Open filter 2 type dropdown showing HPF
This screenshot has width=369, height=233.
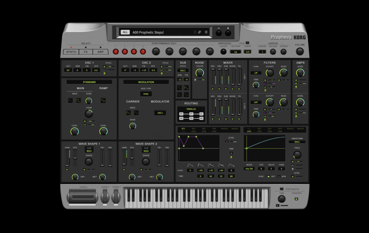[256, 102]
